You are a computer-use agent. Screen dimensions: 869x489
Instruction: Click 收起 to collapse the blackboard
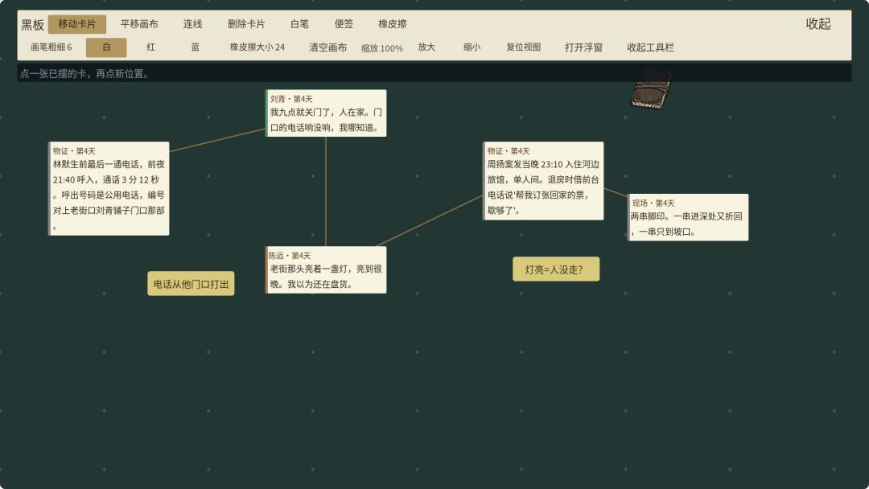coord(818,24)
